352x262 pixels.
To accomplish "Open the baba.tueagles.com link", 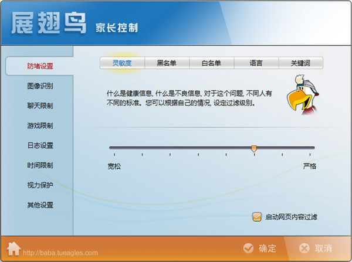I will (60, 253).
